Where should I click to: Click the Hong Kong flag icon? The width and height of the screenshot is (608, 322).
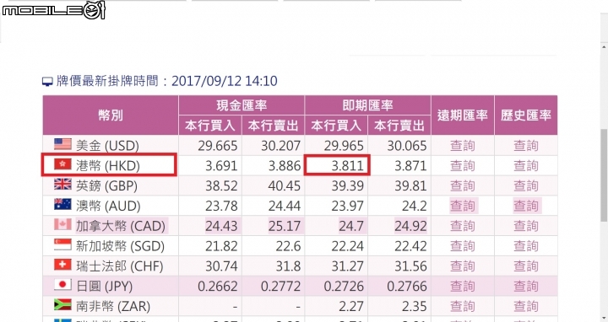[62, 164]
